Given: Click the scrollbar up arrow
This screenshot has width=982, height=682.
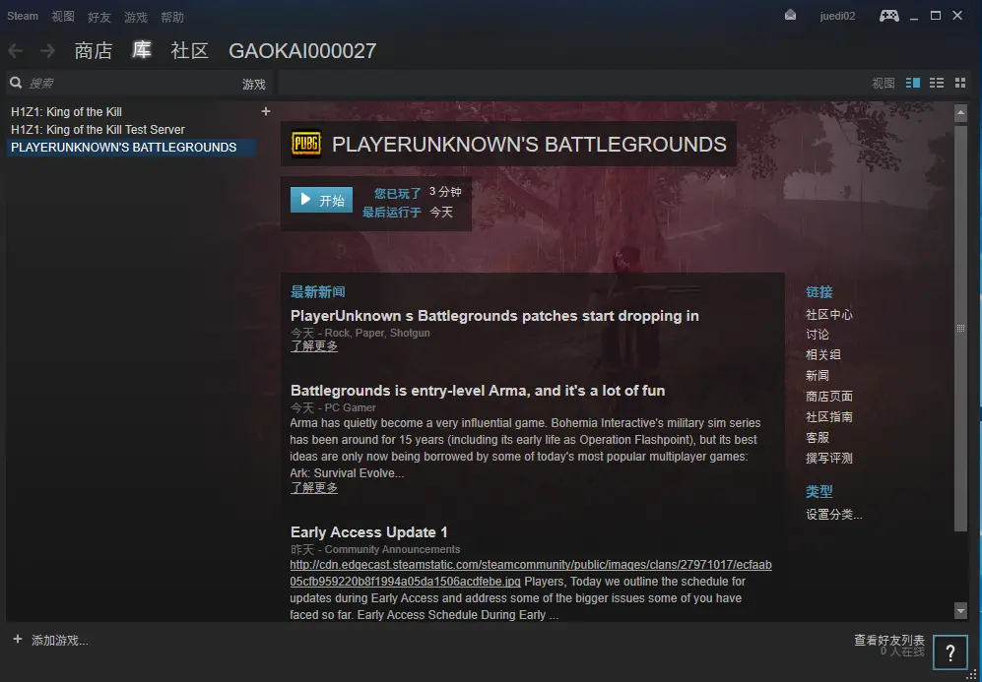Looking at the screenshot, I should point(960,114).
